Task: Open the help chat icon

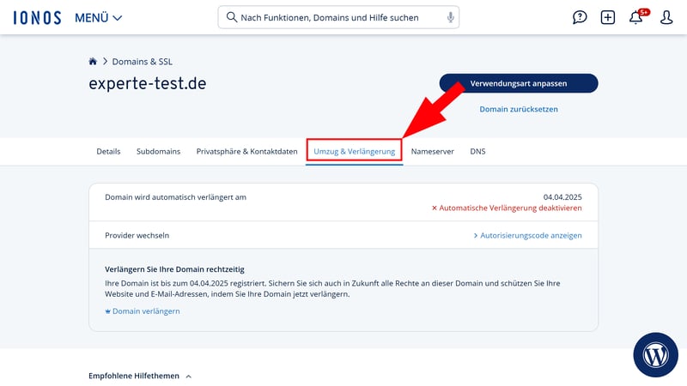Action: [581, 17]
